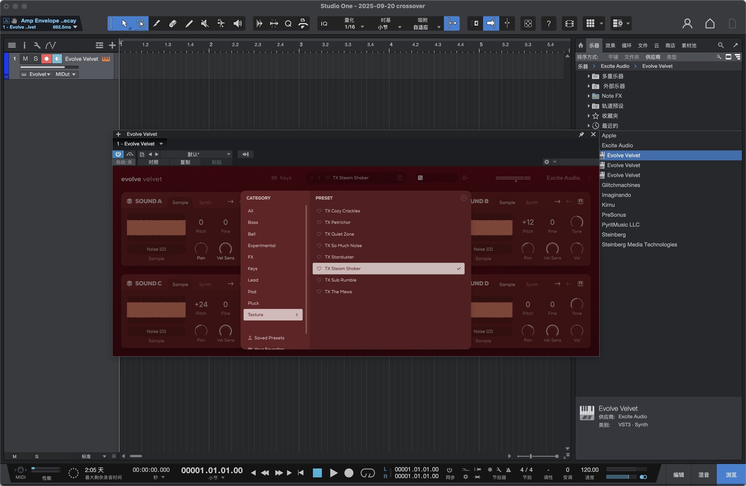
Task: Switch browser to 效果 tab
Action: [x=610, y=45]
